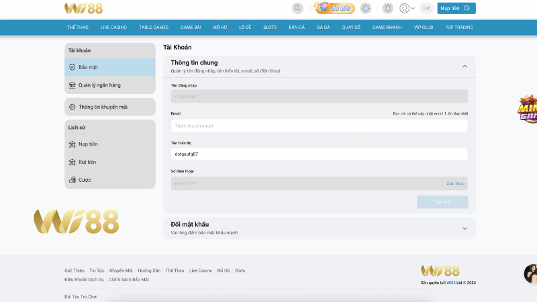The height and width of the screenshot is (302, 537).
Task: Collapse the Thông tin chung section
Action: [x=465, y=66]
